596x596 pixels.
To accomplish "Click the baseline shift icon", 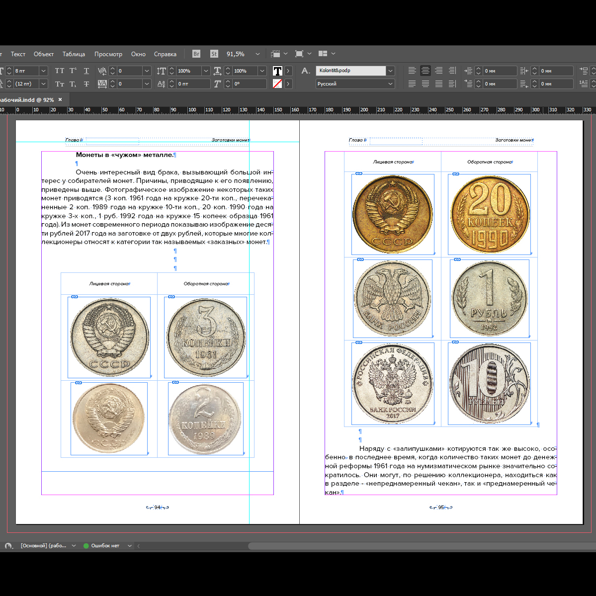I will pyautogui.click(x=161, y=84).
